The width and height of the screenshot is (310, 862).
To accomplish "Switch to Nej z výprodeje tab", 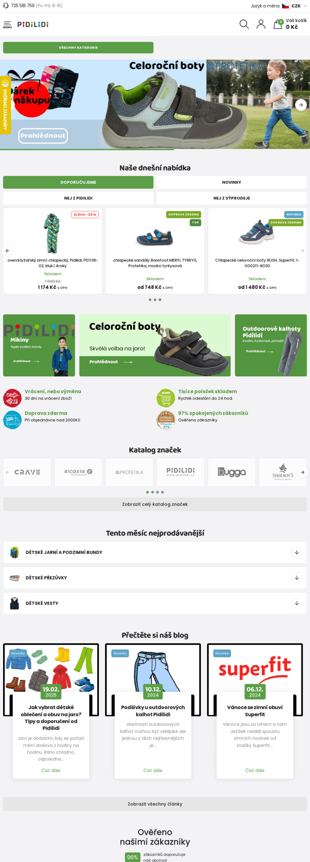I will 231,198.
